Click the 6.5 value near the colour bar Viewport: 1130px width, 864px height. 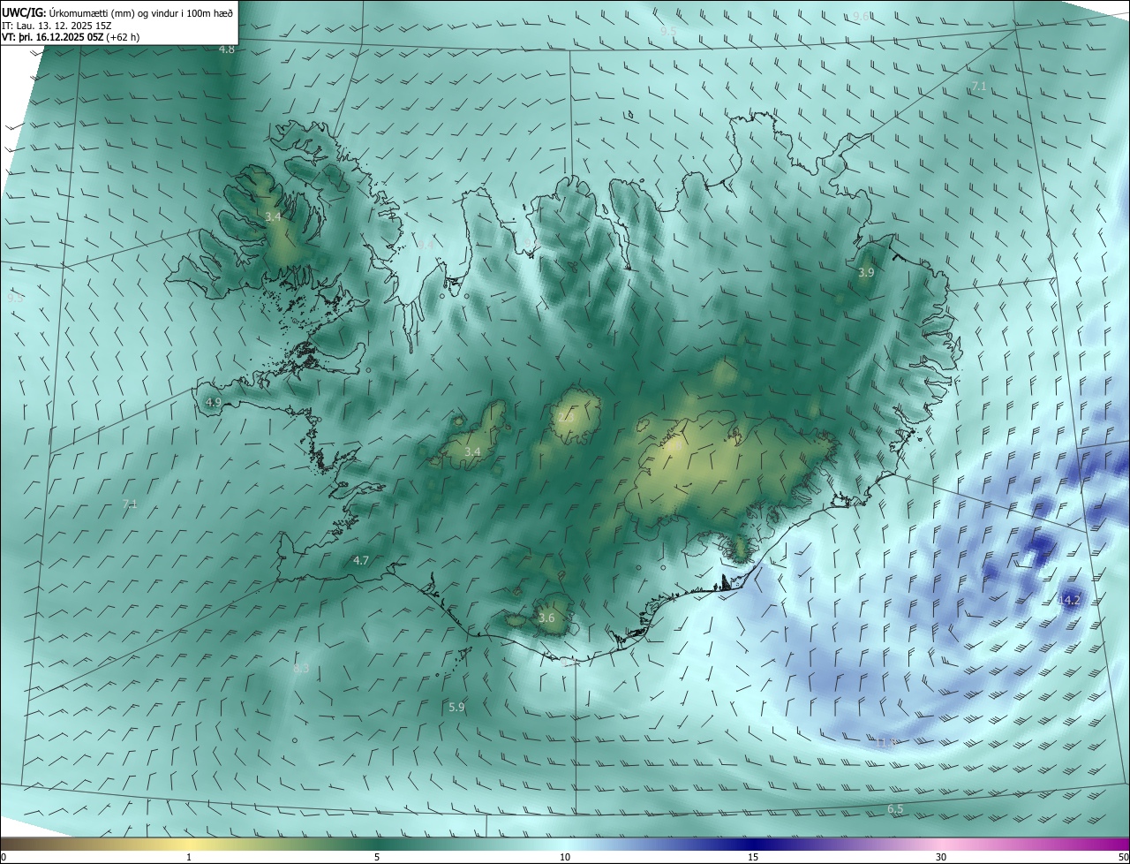895,809
